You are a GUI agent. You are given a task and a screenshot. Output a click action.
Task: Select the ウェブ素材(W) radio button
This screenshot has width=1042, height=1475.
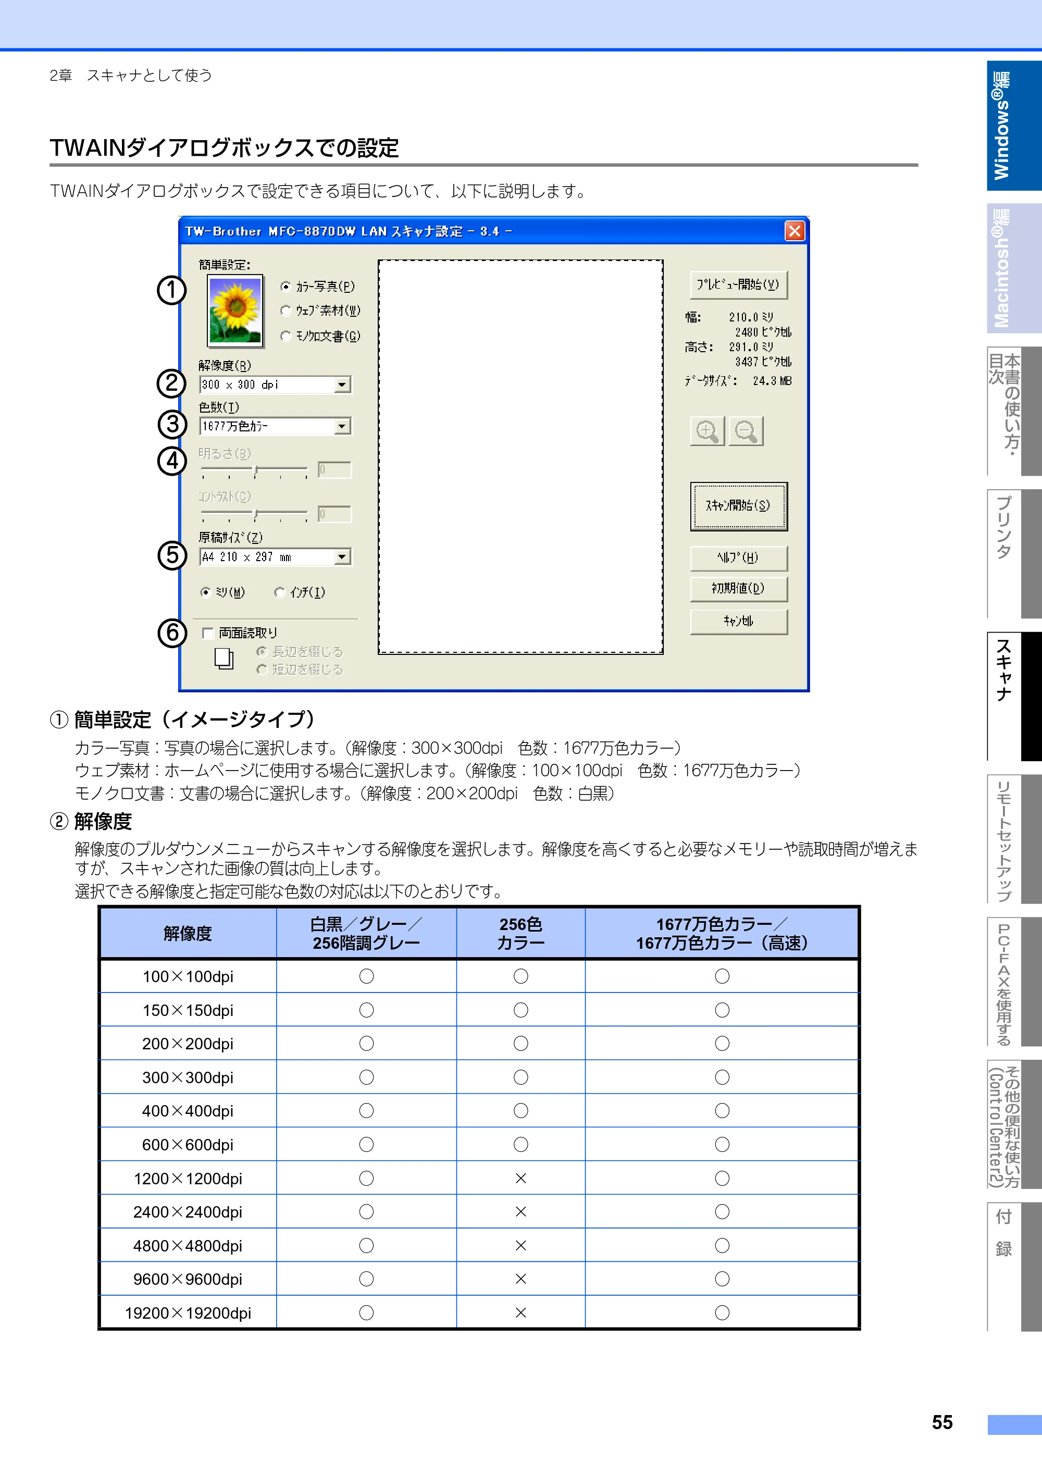286,311
